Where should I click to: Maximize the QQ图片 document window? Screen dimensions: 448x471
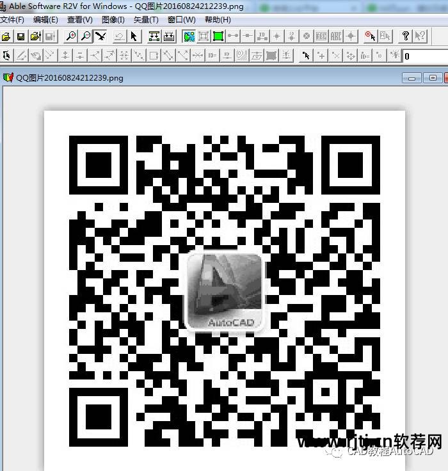click(x=433, y=78)
